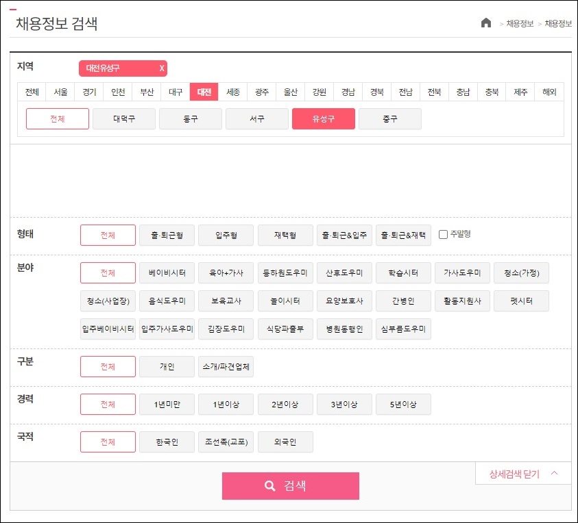The height and width of the screenshot is (523, 578).
Task: Select the 육아+가사 field
Action: 226,272
